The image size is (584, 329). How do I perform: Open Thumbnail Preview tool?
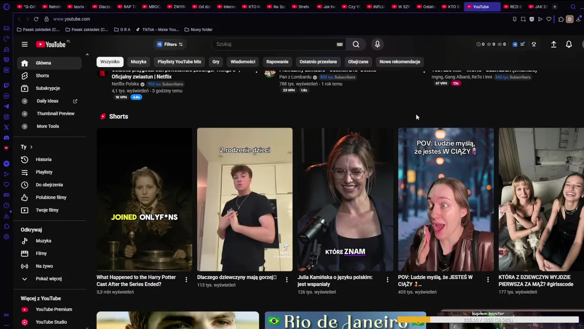click(x=49, y=114)
